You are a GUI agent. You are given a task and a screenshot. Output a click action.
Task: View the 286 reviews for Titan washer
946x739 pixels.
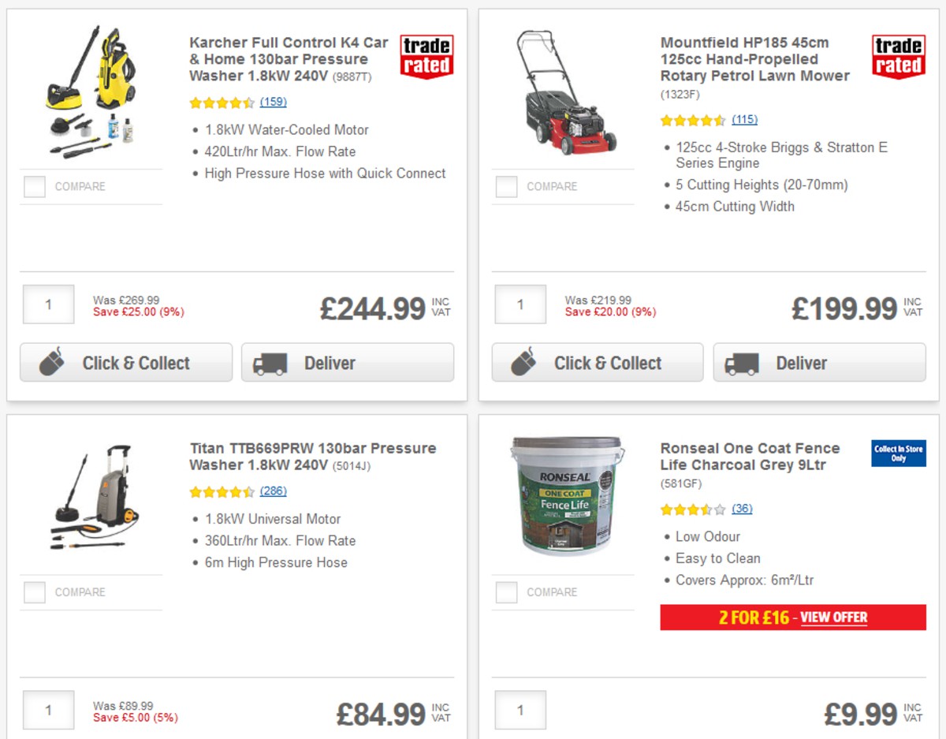(x=273, y=490)
